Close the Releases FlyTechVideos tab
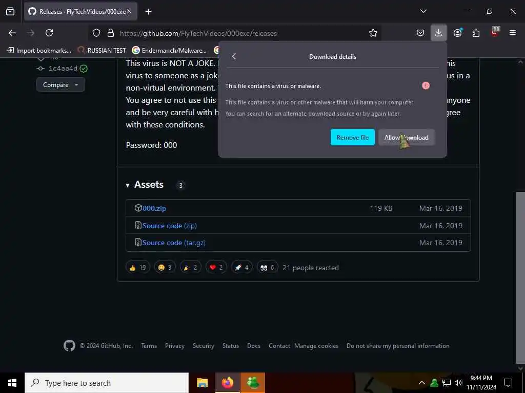 (x=129, y=12)
